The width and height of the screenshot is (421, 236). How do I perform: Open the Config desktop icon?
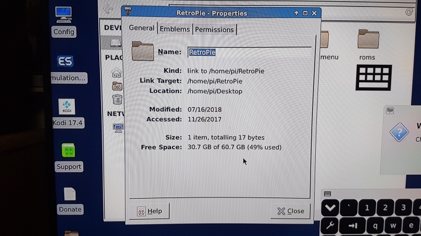(x=64, y=15)
